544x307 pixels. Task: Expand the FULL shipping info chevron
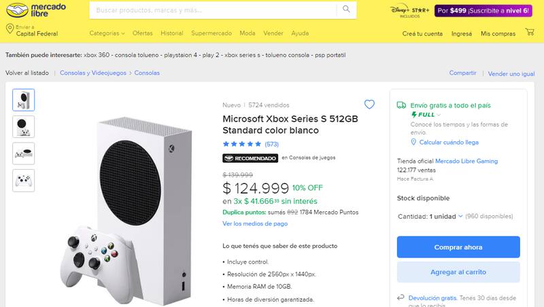tap(439, 115)
